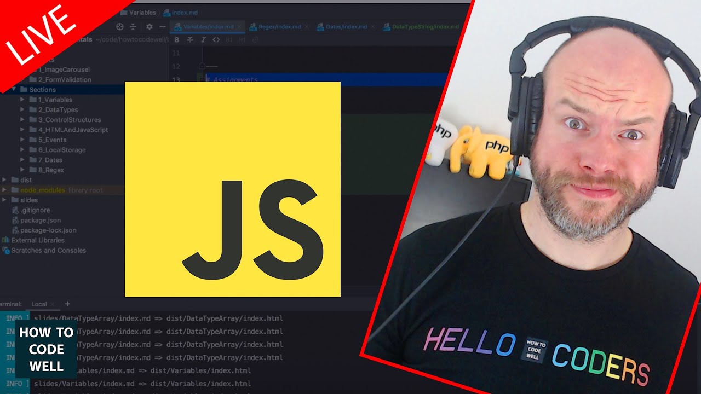This screenshot has width=701, height=394.
Task: Select 2_FormValidation folder in tree
Action: pos(65,79)
